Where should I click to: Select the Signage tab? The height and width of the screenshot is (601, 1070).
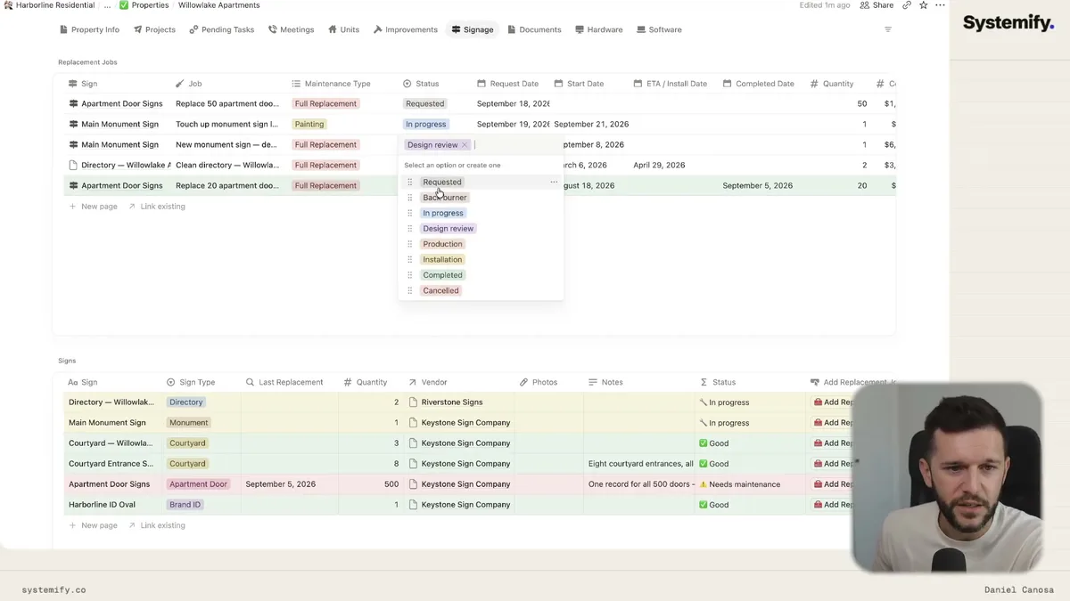(x=473, y=29)
